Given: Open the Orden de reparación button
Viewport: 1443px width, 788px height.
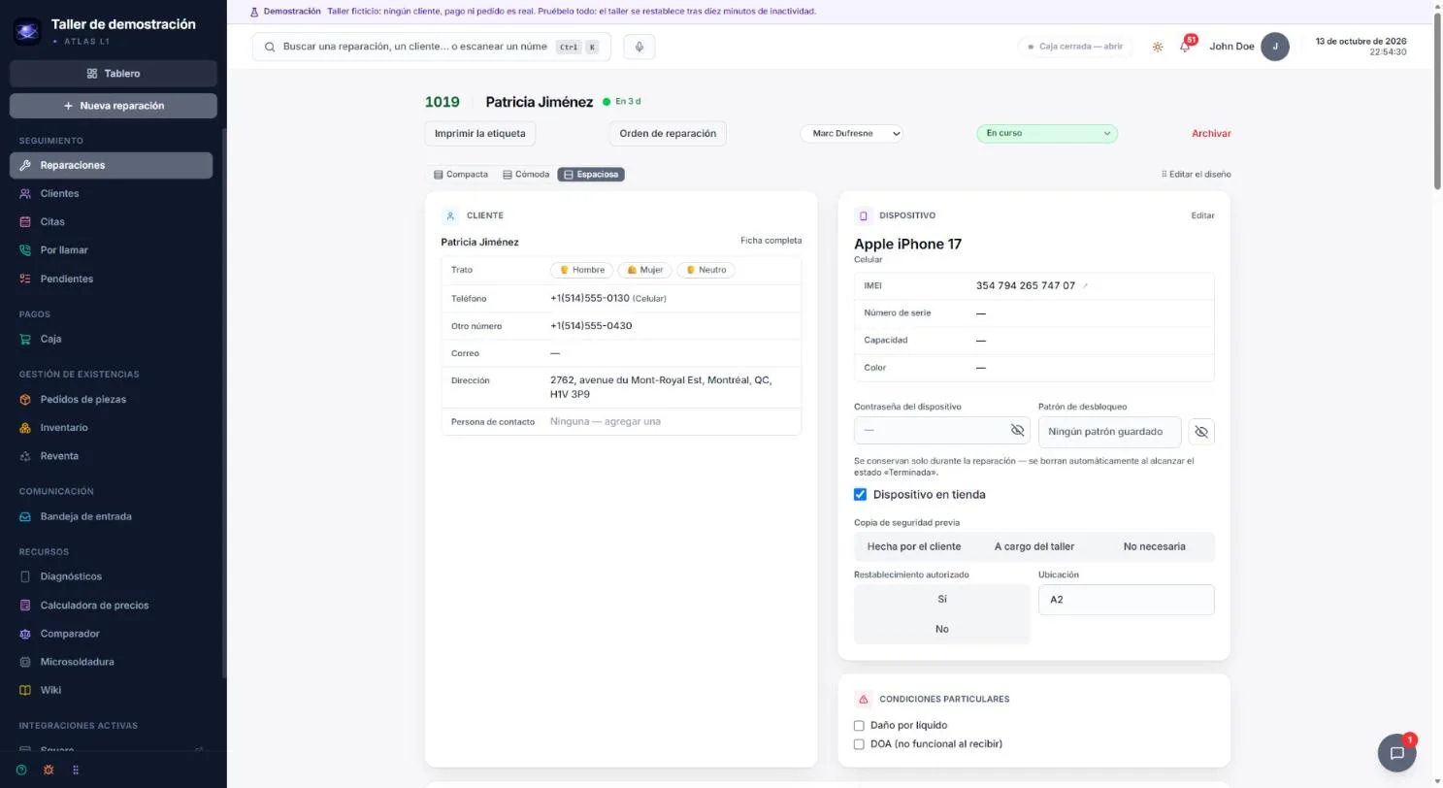Looking at the screenshot, I should (668, 134).
